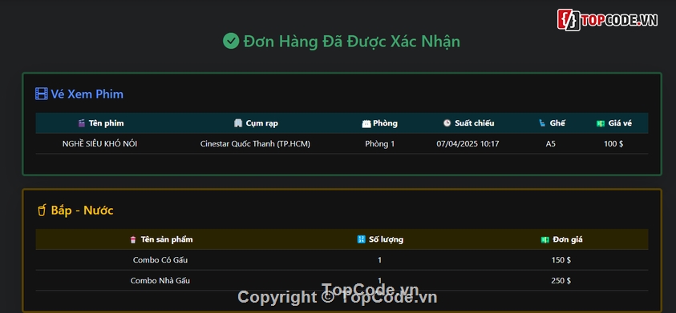Click the Phòng column header
The width and height of the screenshot is (676, 313).
(385, 123)
